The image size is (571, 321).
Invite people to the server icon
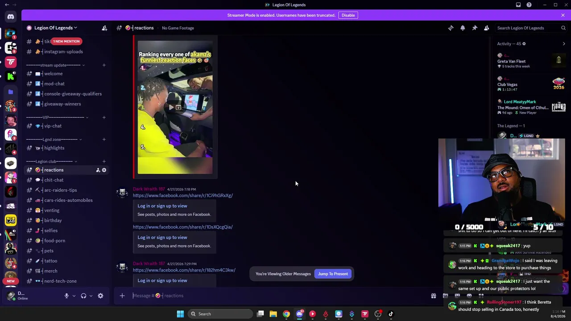pyautogui.click(x=104, y=28)
